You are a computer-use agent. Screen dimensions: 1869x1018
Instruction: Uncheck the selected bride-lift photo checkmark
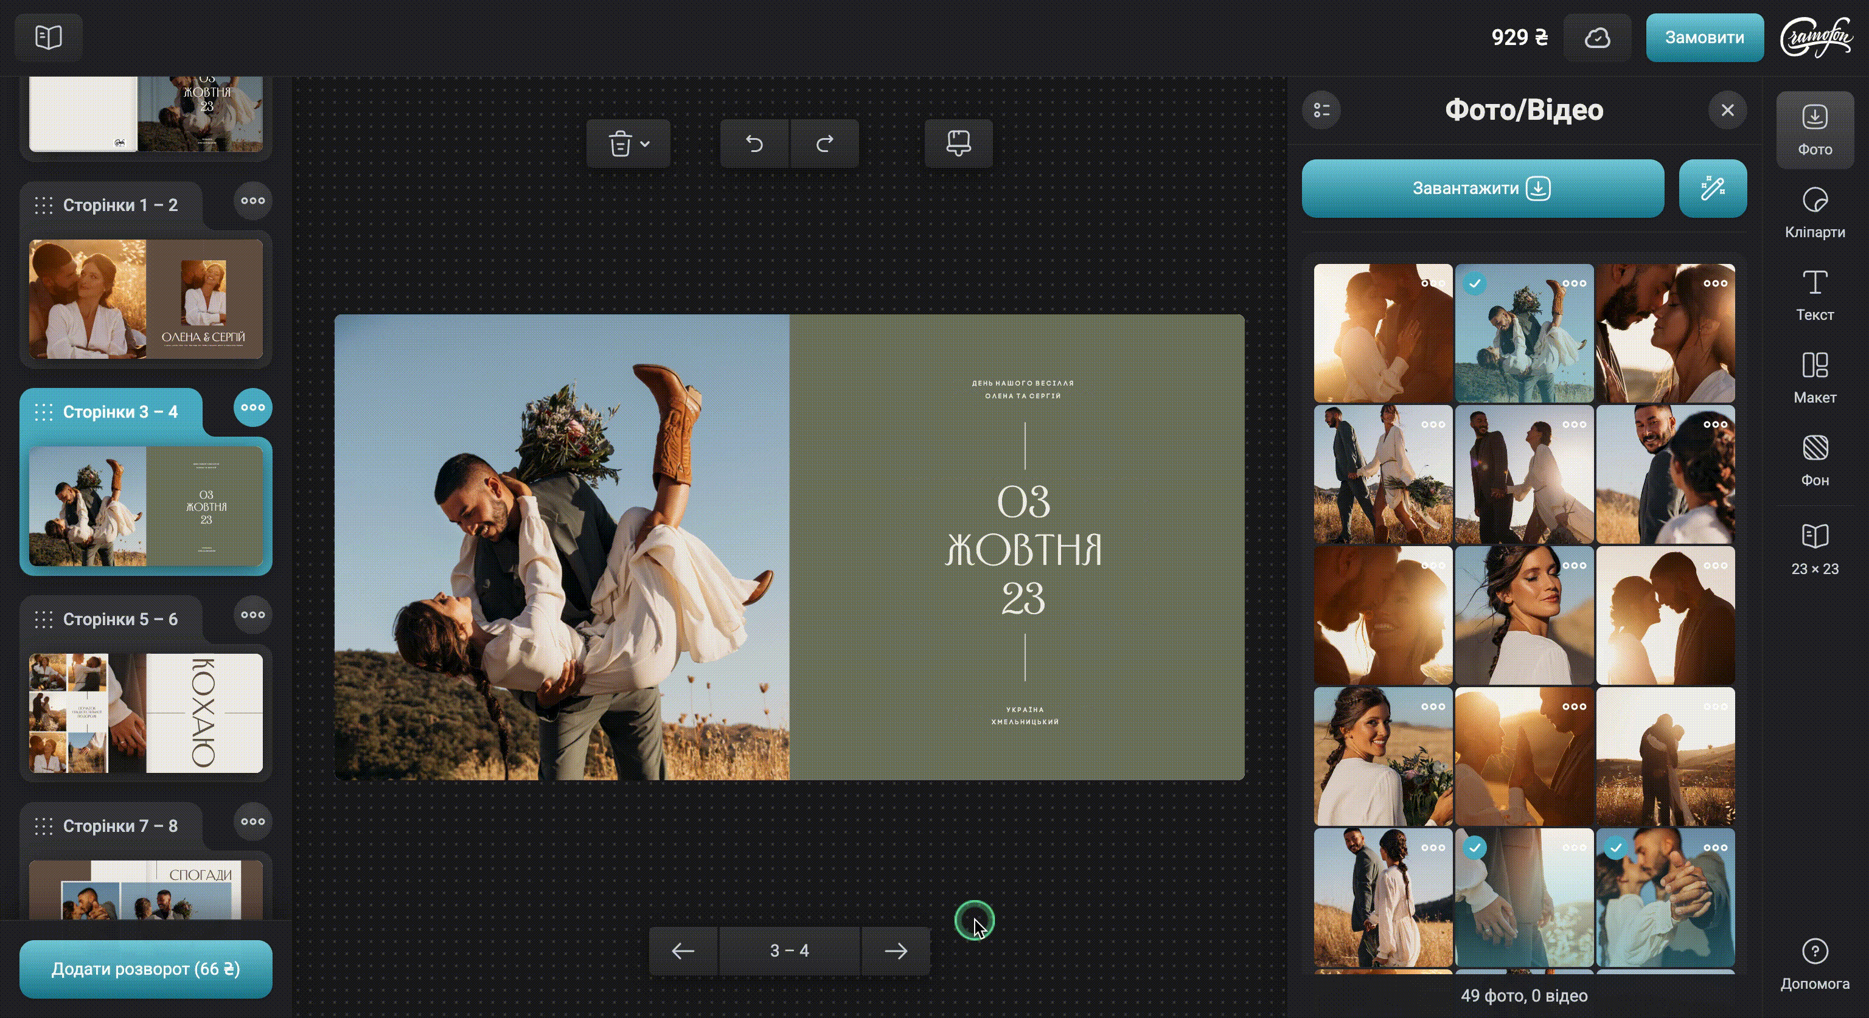(x=1474, y=283)
